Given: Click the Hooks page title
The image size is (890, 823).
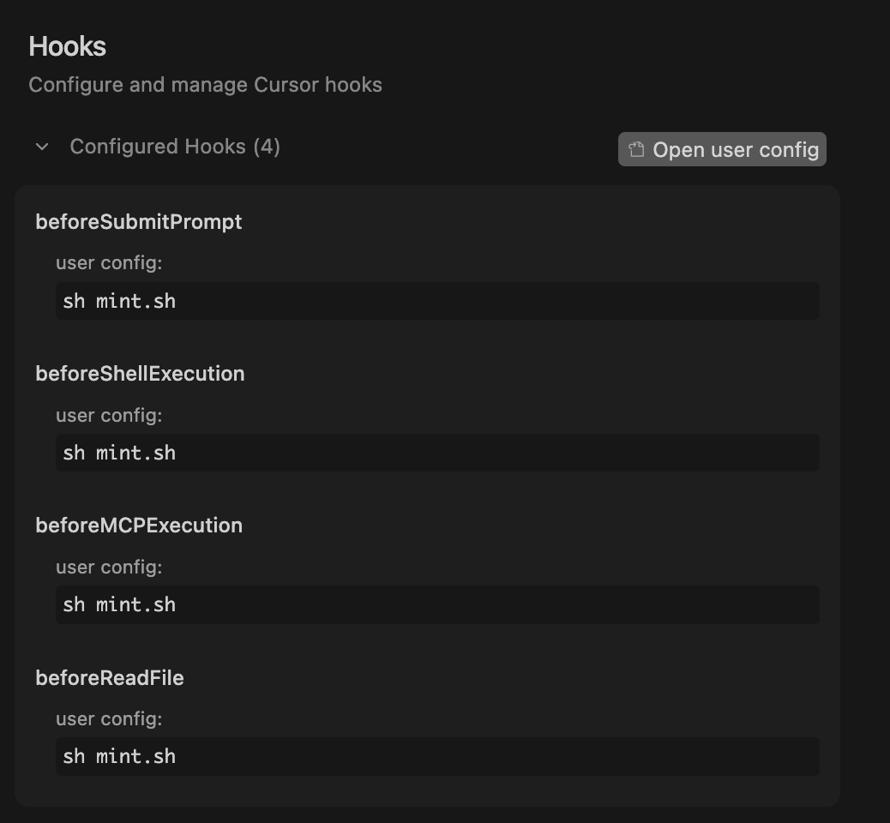Looking at the screenshot, I should 67,46.
